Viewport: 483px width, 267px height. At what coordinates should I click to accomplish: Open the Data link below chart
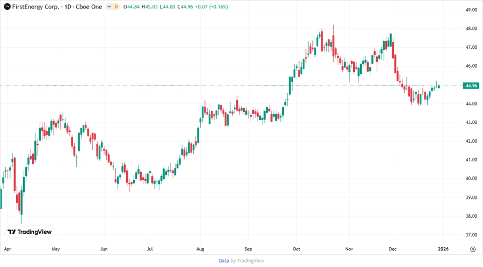(x=224, y=261)
